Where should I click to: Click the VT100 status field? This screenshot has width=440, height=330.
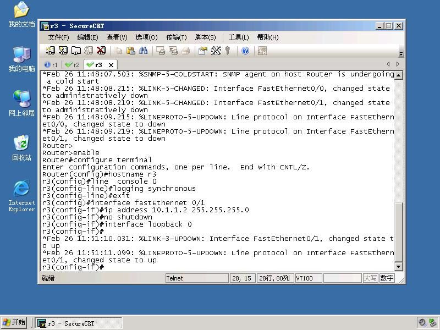(309, 278)
